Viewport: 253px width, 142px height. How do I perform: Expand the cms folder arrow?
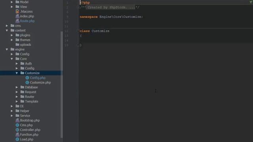tap(7, 26)
